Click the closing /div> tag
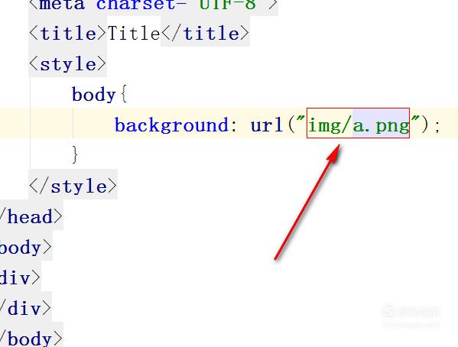 25,309
